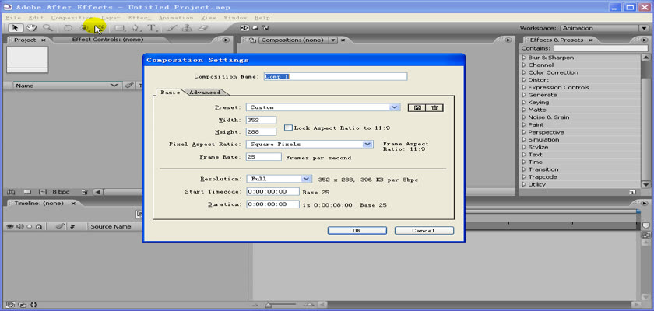Click the Width input field
654x311 pixels.
261,120
